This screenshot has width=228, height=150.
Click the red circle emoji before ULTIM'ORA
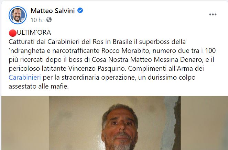(x=13, y=33)
